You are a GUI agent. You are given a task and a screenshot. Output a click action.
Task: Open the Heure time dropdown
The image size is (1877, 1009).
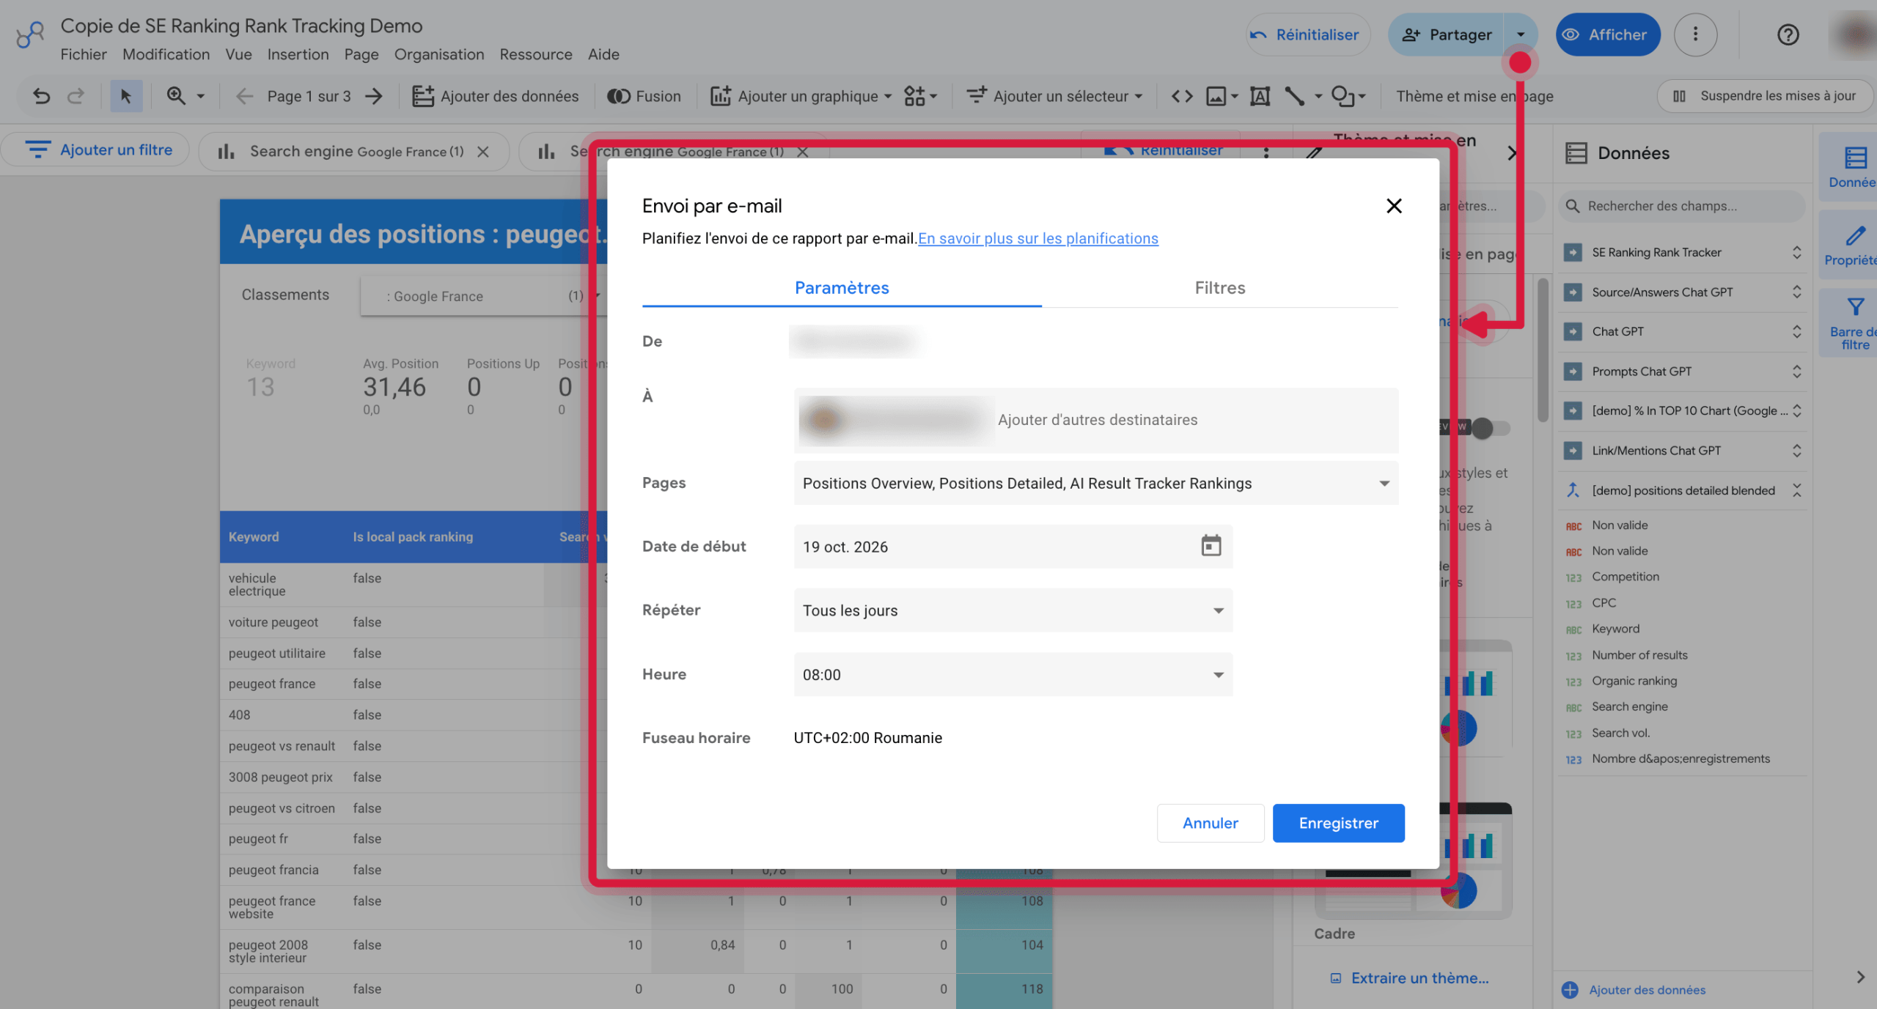pyautogui.click(x=1013, y=674)
